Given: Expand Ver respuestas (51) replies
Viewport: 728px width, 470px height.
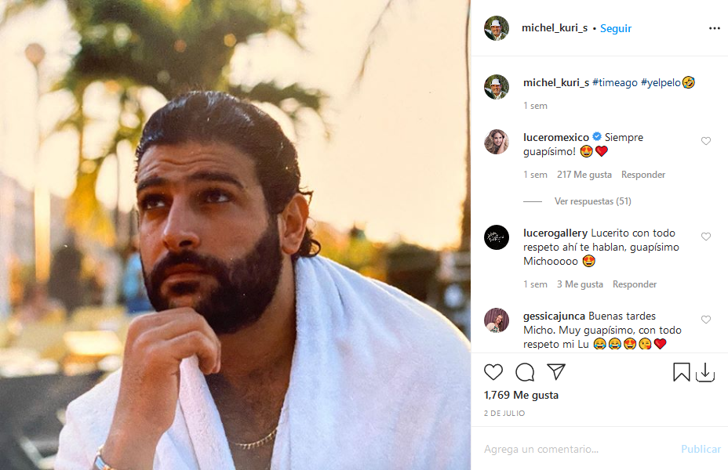Looking at the screenshot, I should 592,201.
